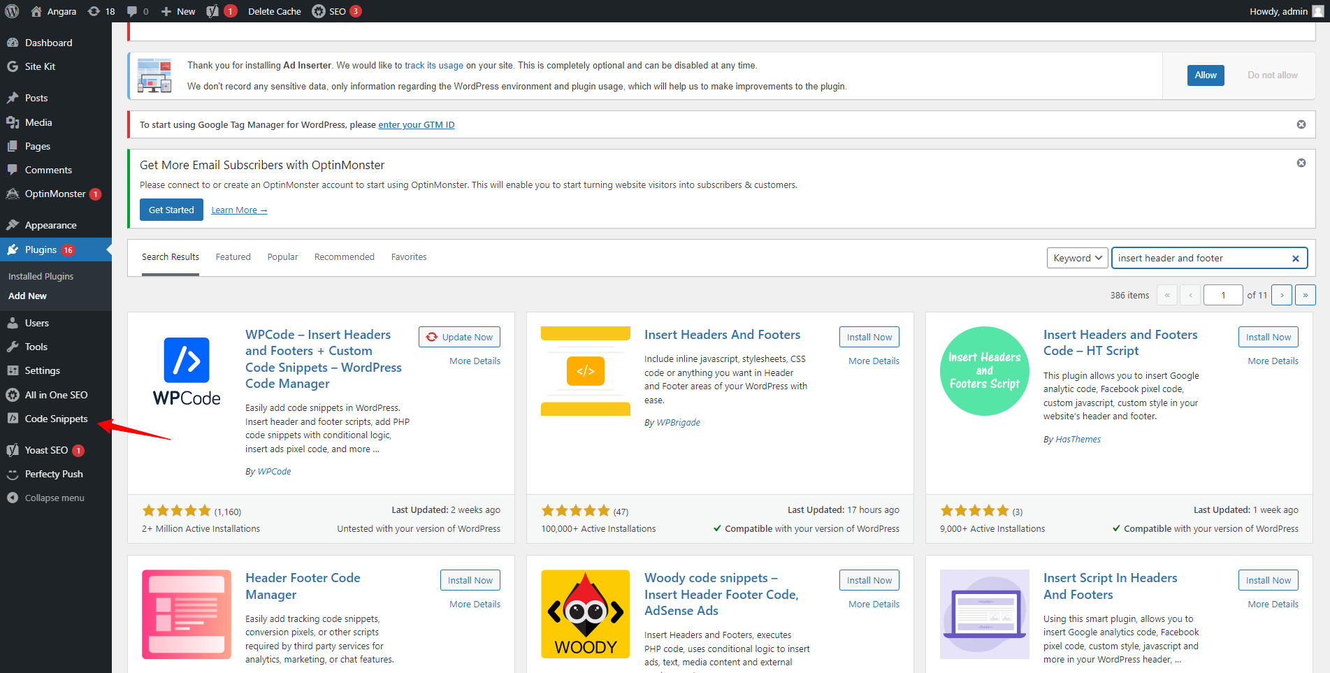The width and height of the screenshot is (1330, 673).
Task: Click Get Started for OptinMonster
Action: point(171,210)
